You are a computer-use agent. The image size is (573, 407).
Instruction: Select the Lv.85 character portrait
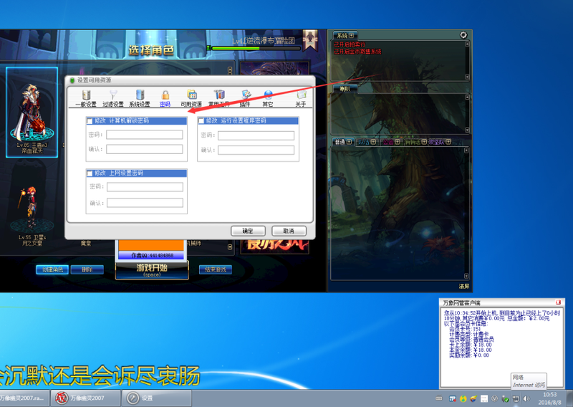coord(32,112)
